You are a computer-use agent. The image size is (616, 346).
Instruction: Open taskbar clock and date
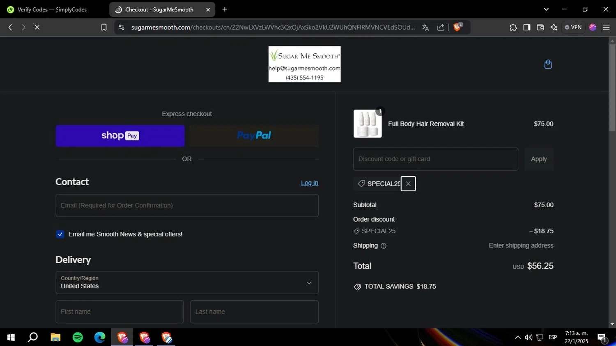coord(576,337)
